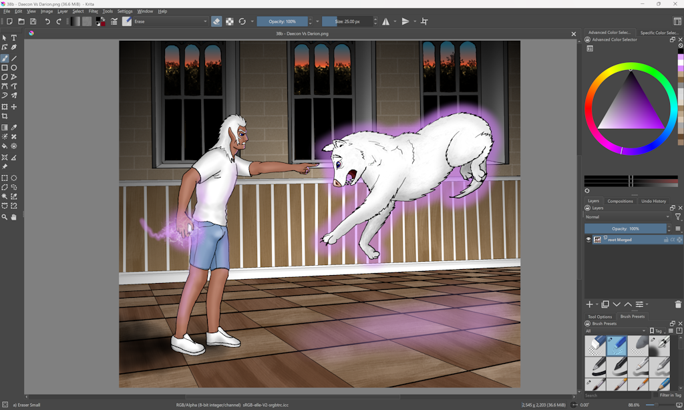Switch to the Tool Options tab
This screenshot has height=410, width=684.
coord(600,317)
